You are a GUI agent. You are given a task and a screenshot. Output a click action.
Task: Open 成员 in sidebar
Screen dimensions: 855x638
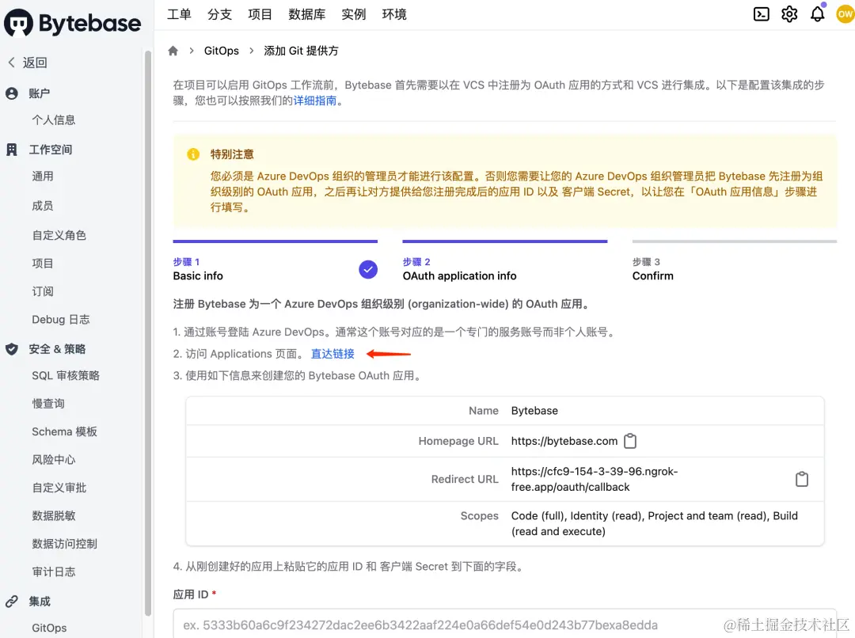tap(43, 206)
